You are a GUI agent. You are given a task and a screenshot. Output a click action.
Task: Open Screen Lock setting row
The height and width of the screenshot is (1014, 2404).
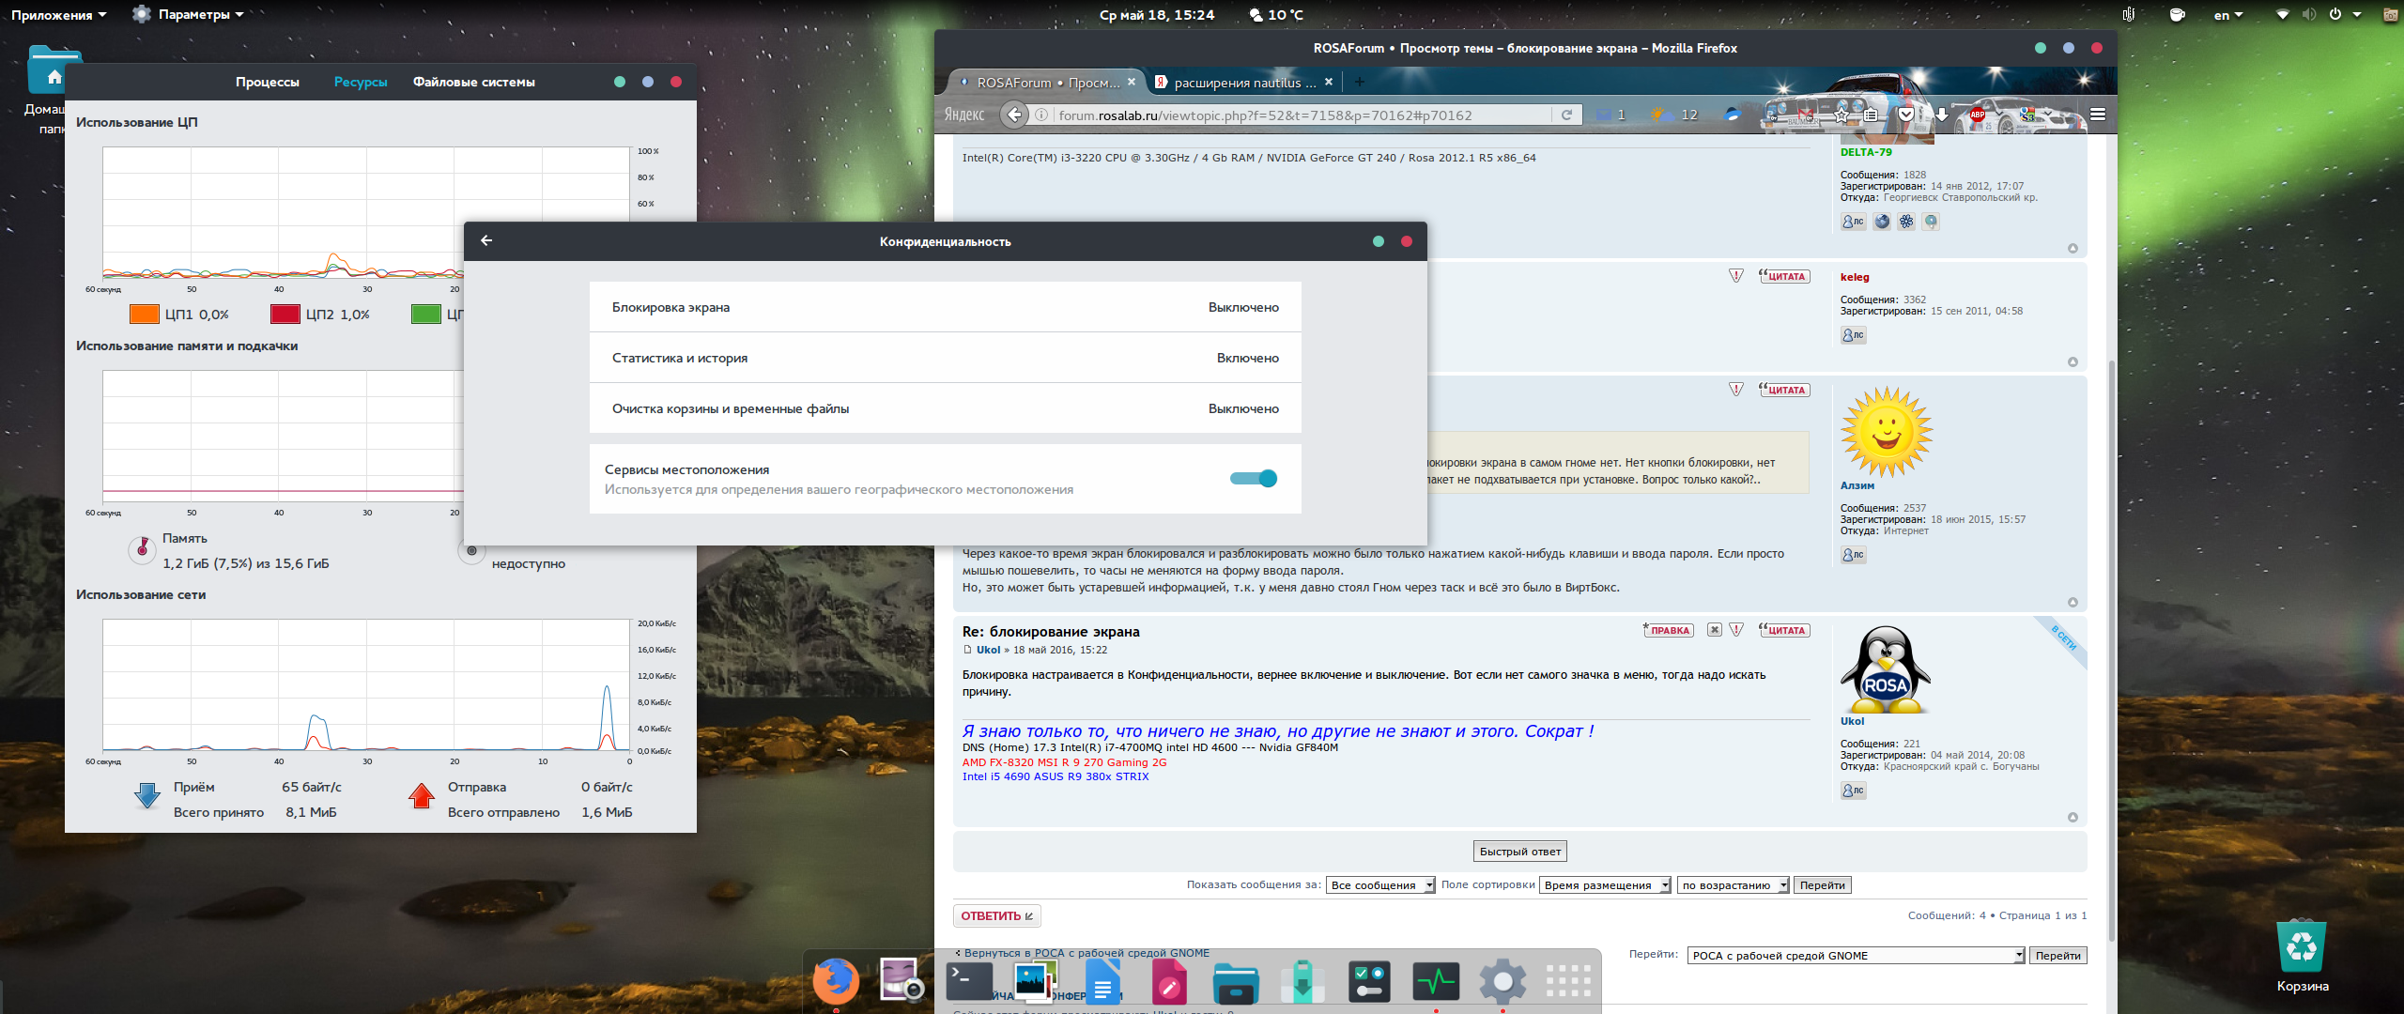[945, 307]
